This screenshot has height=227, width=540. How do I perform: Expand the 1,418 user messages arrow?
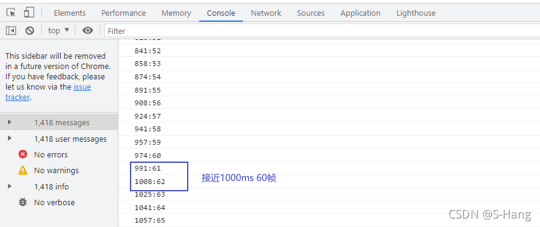tap(10, 139)
